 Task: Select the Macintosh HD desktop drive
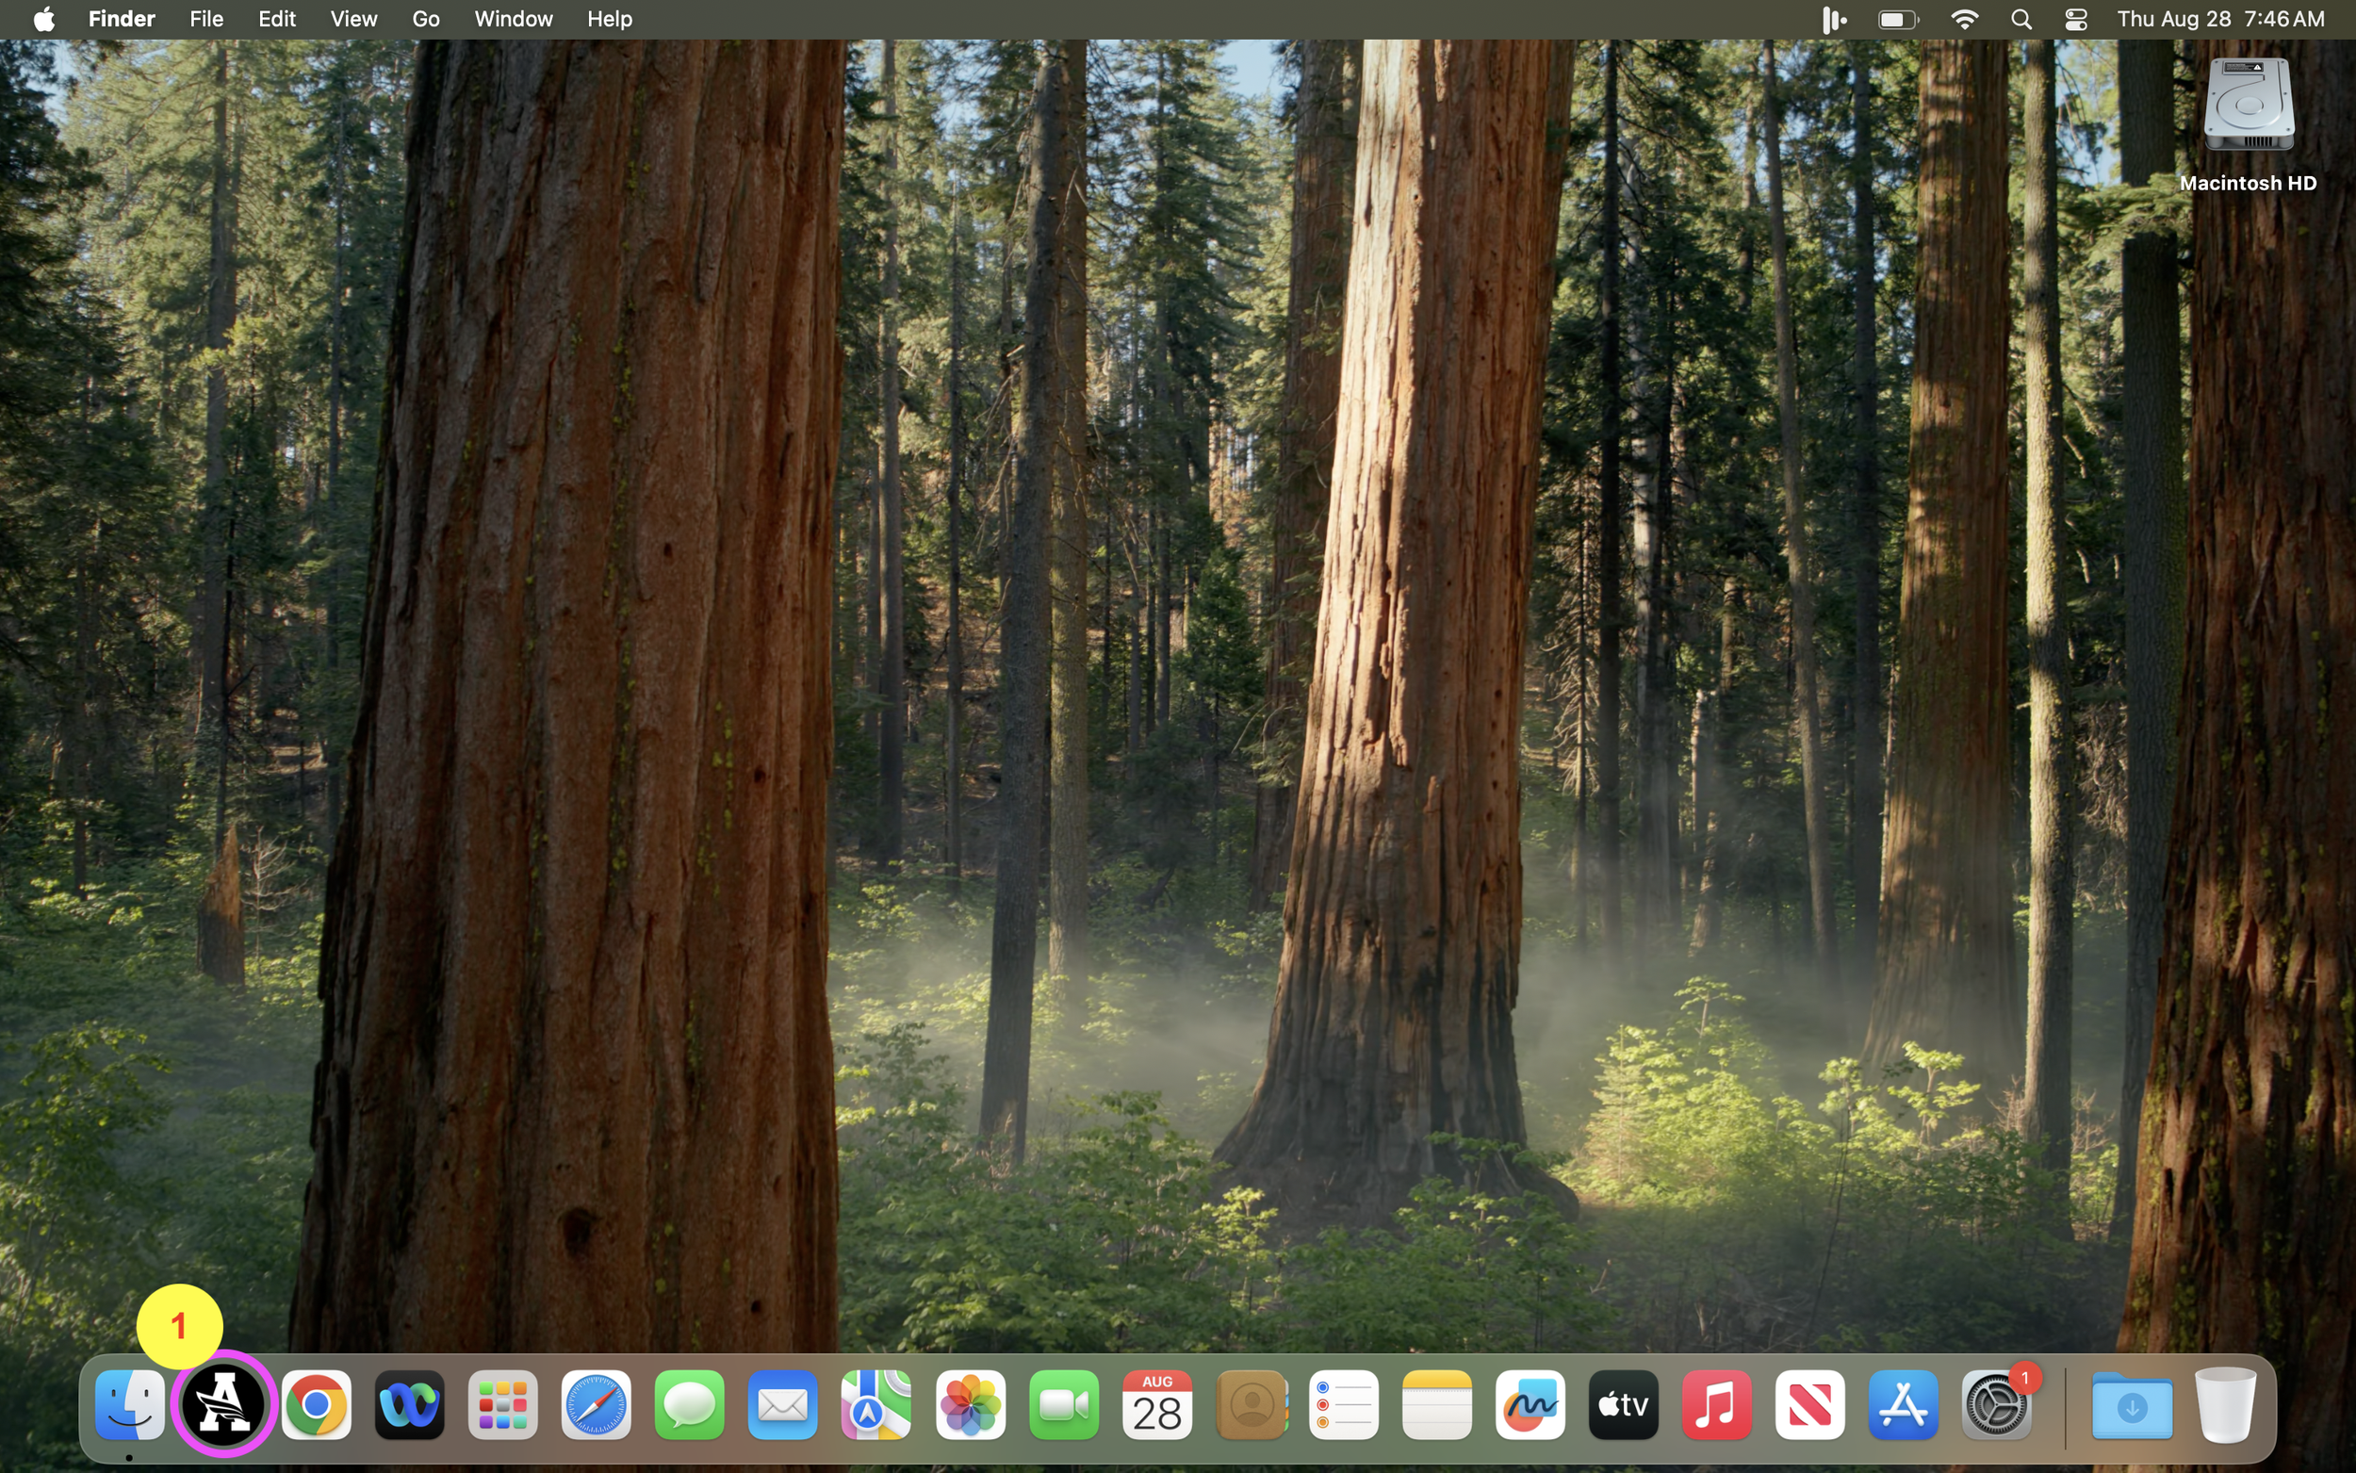point(2248,107)
